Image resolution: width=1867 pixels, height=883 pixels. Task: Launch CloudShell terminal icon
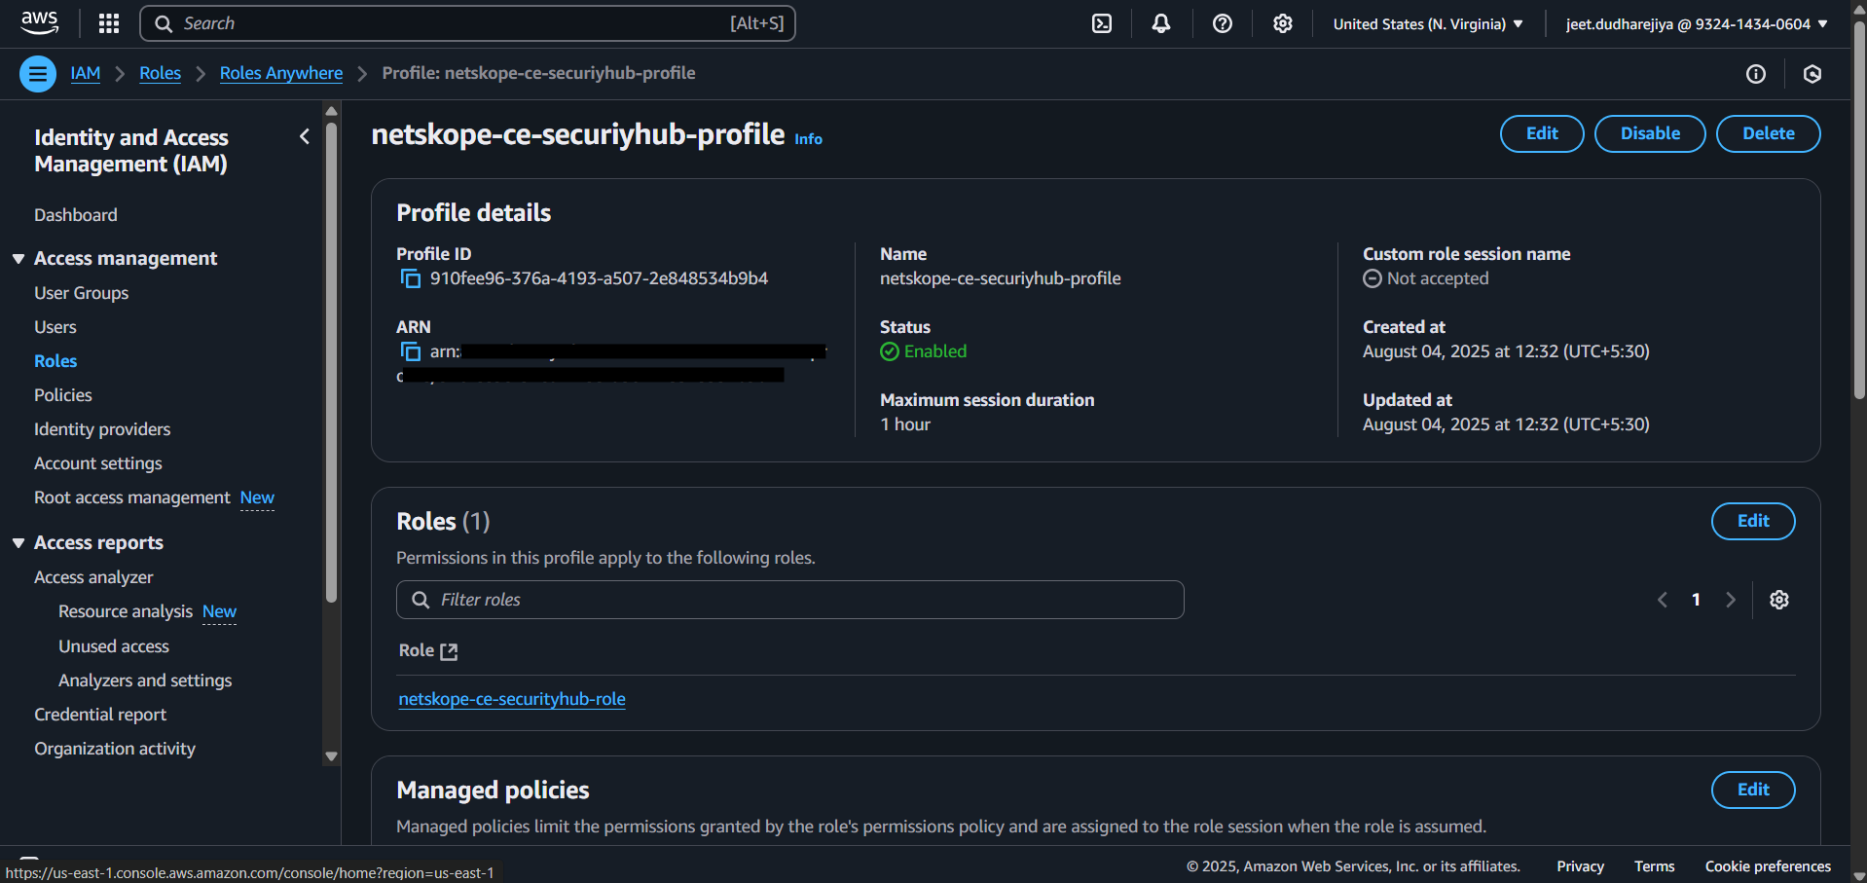[1102, 23]
